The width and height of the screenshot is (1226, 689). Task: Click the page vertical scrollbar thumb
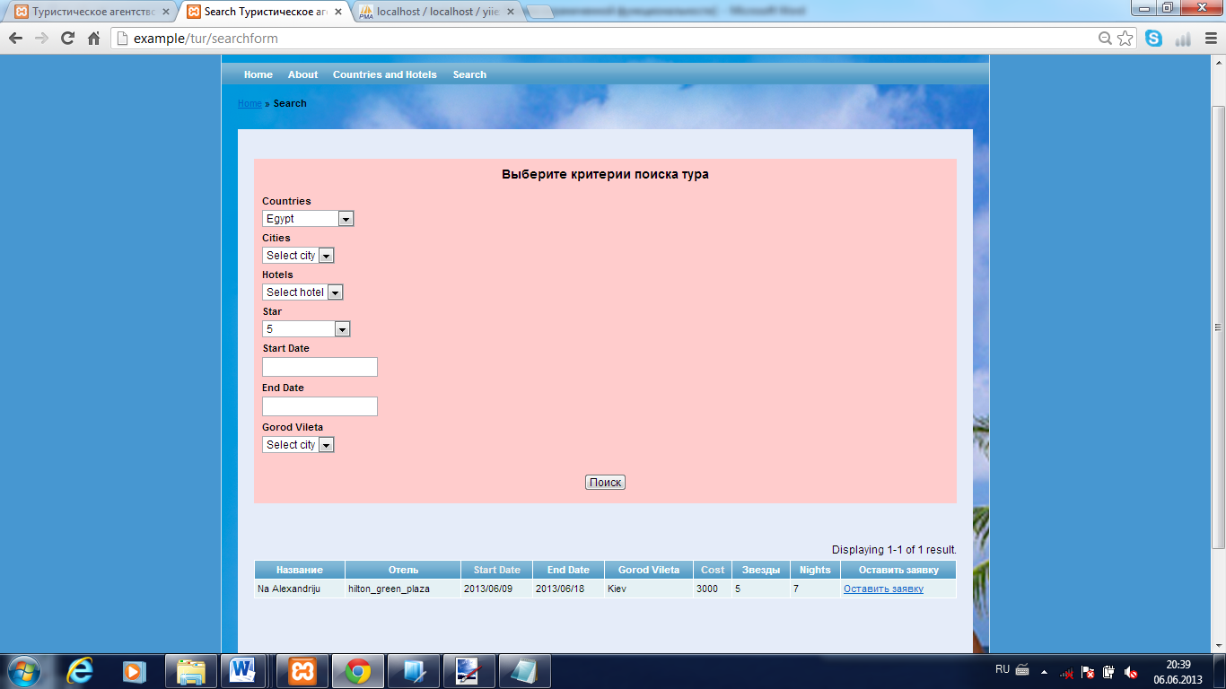pos(1218,327)
